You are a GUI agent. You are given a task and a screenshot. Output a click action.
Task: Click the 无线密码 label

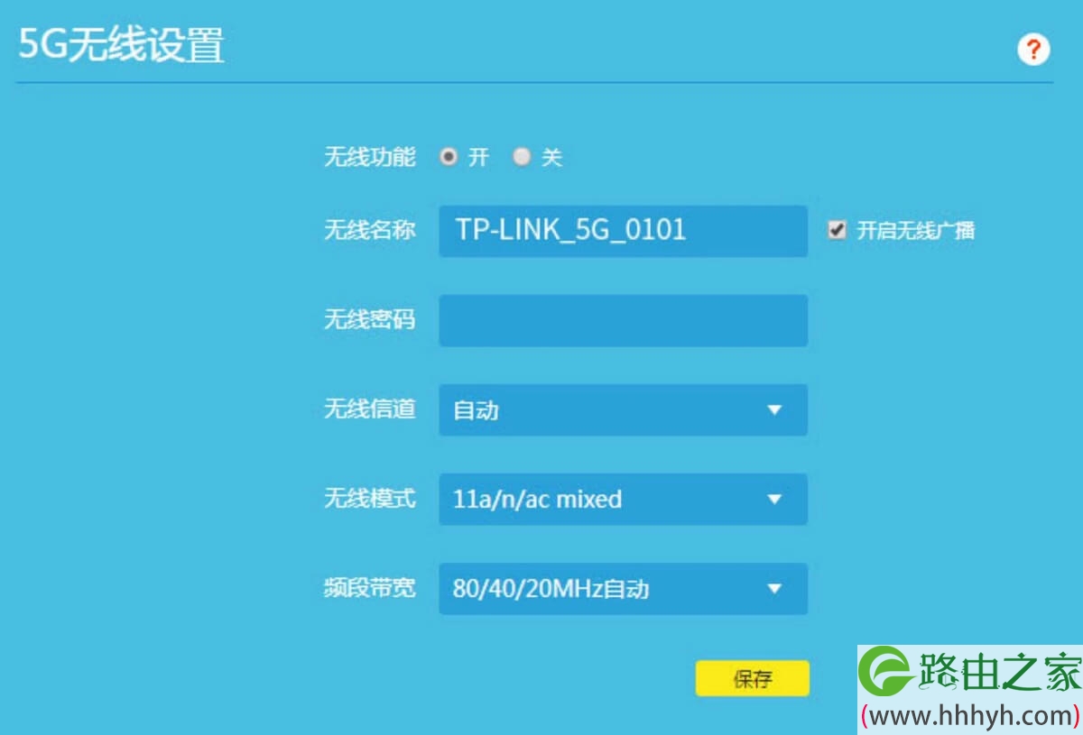[370, 319]
